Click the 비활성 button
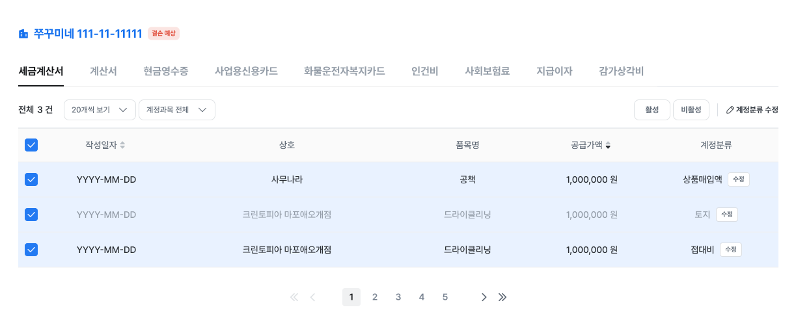 pos(691,110)
